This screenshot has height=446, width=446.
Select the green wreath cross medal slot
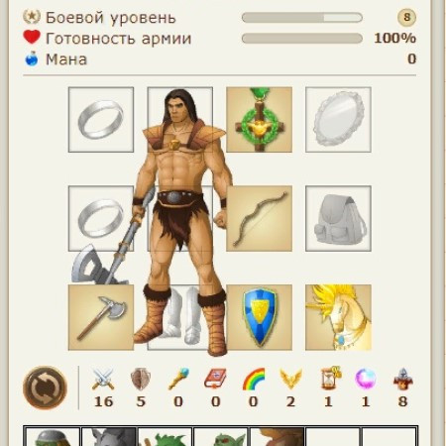pos(260,120)
